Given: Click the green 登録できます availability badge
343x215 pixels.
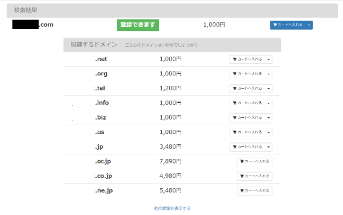Looking at the screenshot, I should tap(138, 25).
